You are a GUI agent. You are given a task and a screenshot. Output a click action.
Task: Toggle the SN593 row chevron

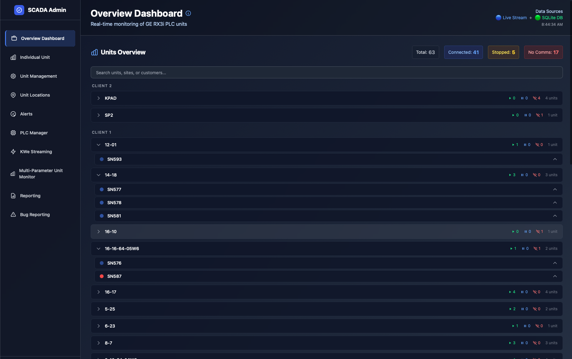tap(555, 159)
